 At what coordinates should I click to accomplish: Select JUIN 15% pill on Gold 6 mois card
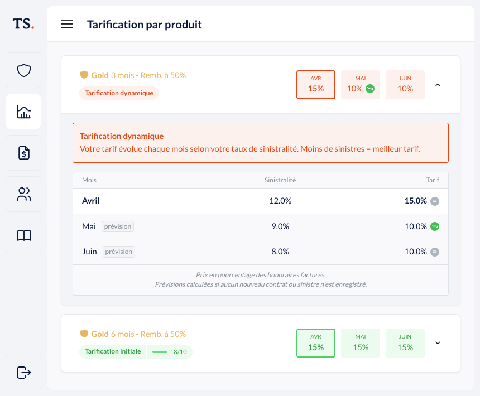click(405, 343)
